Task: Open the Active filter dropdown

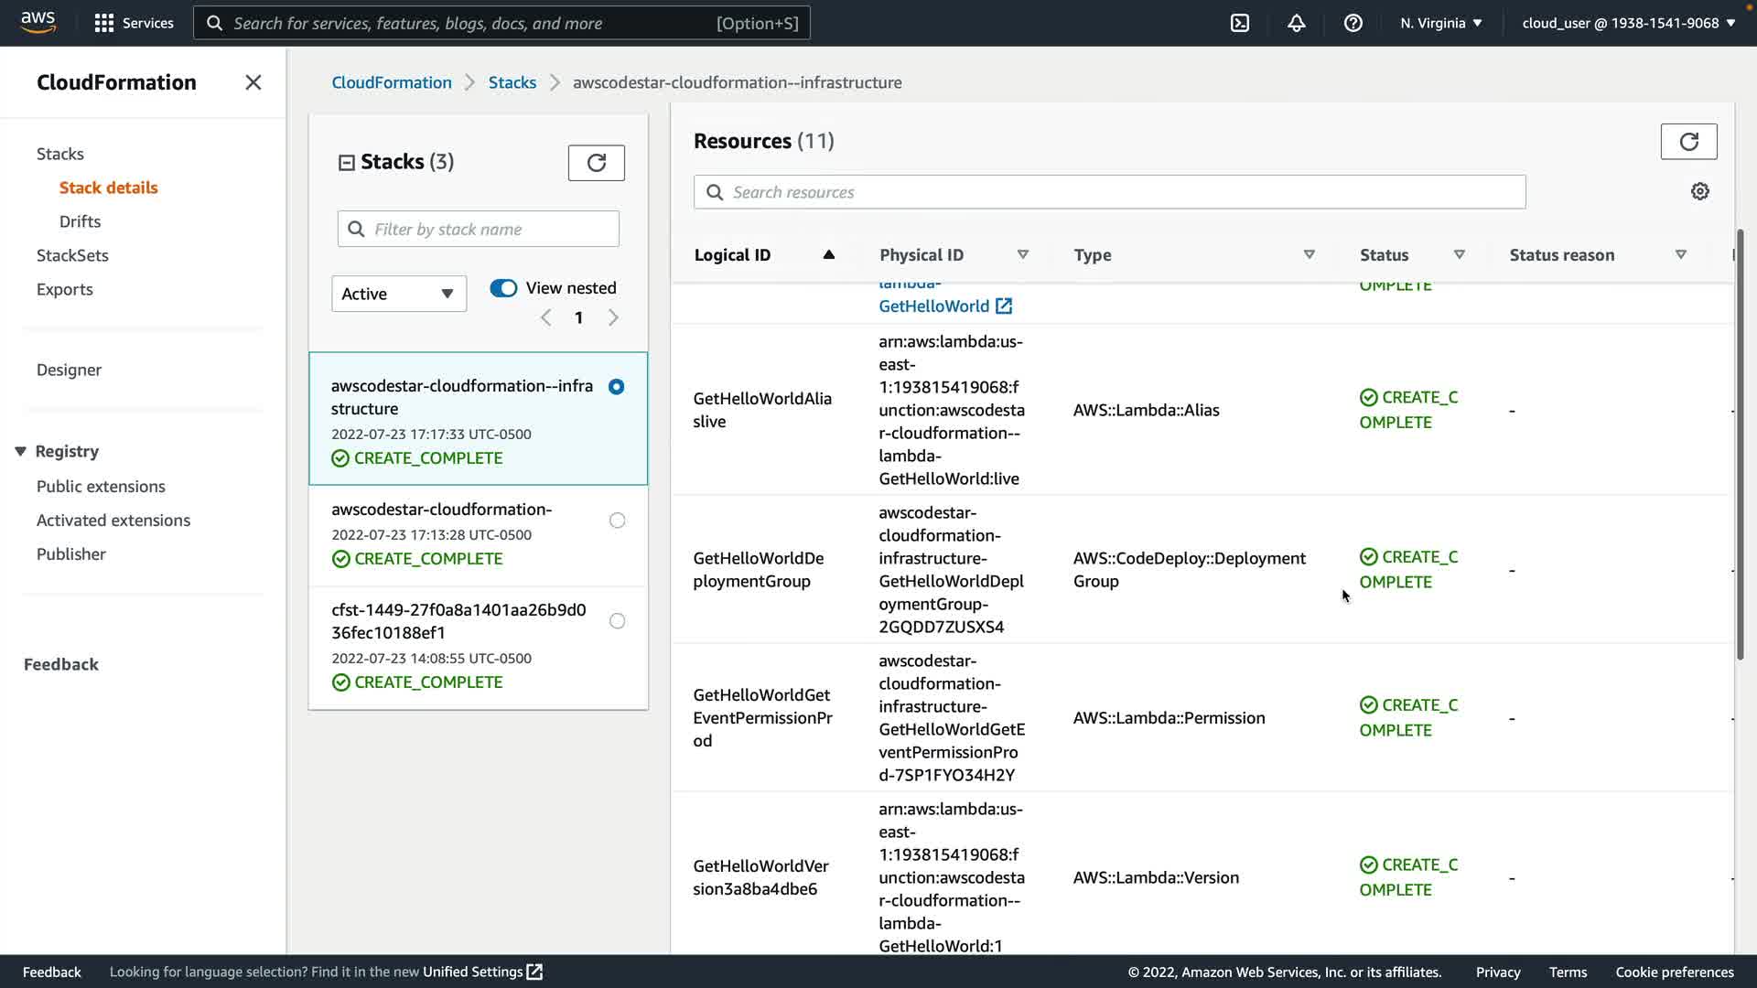Action: [x=398, y=294]
